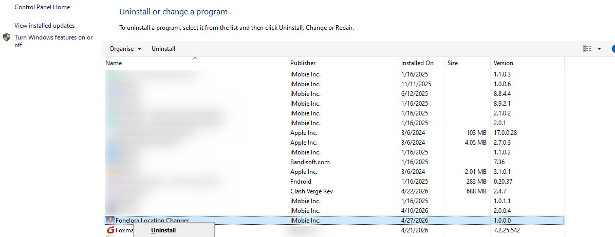Click the 4.05 MB size cell
The width and height of the screenshot is (615, 237).
point(475,142)
